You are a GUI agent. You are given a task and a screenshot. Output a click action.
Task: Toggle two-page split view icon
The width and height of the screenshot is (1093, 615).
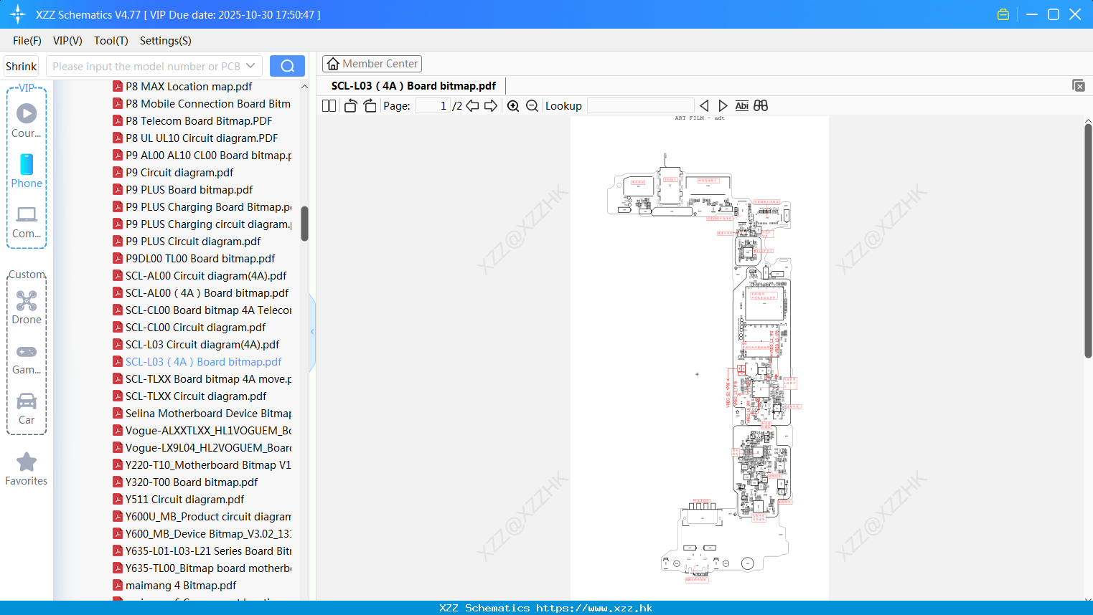pos(329,105)
